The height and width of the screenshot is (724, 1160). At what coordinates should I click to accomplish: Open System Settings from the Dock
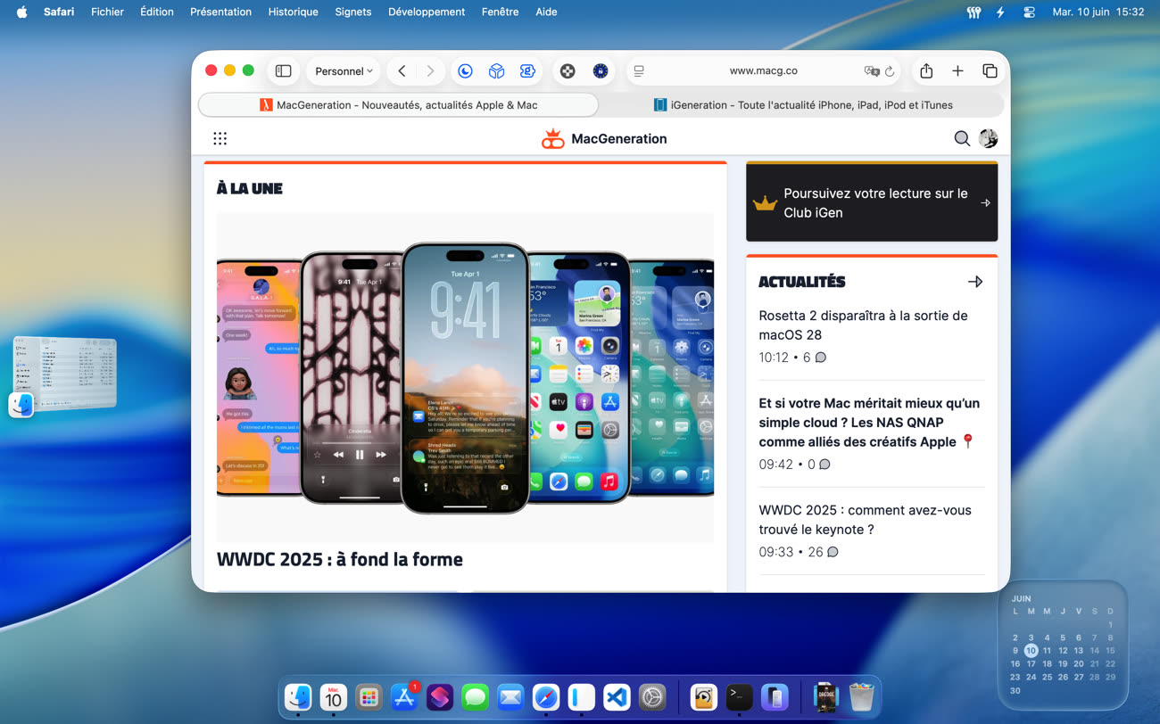[652, 697]
